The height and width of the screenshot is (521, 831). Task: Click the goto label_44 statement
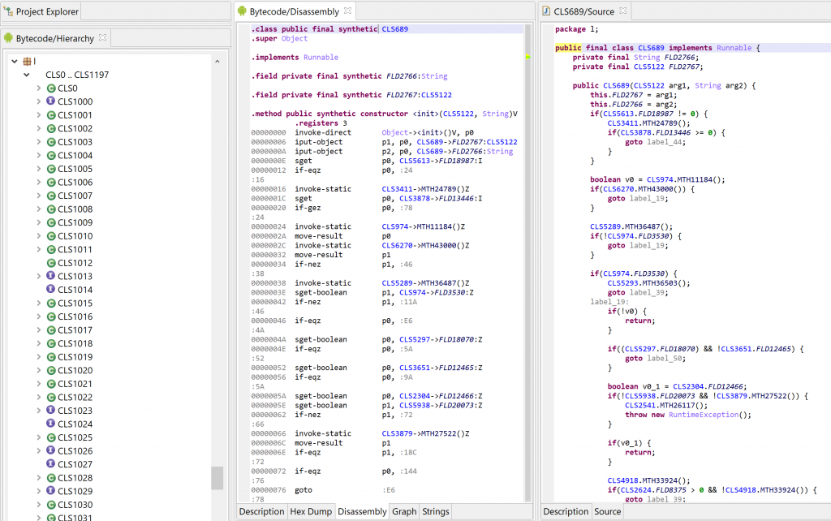click(655, 142)
